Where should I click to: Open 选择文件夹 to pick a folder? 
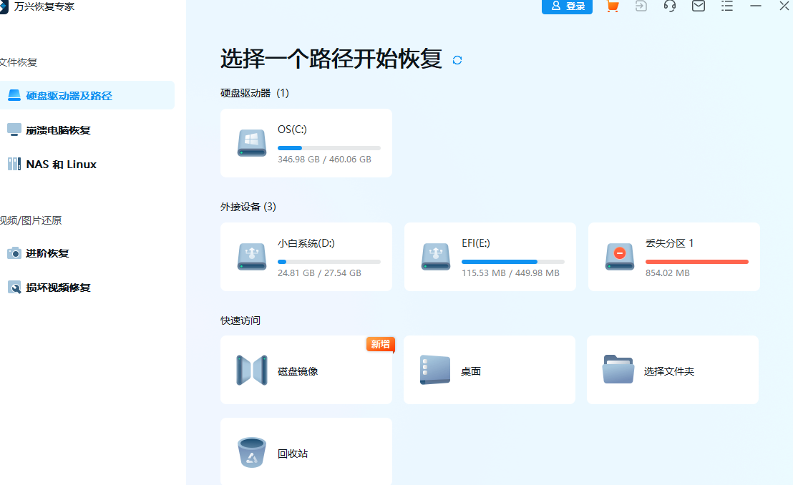pos(672,370)
